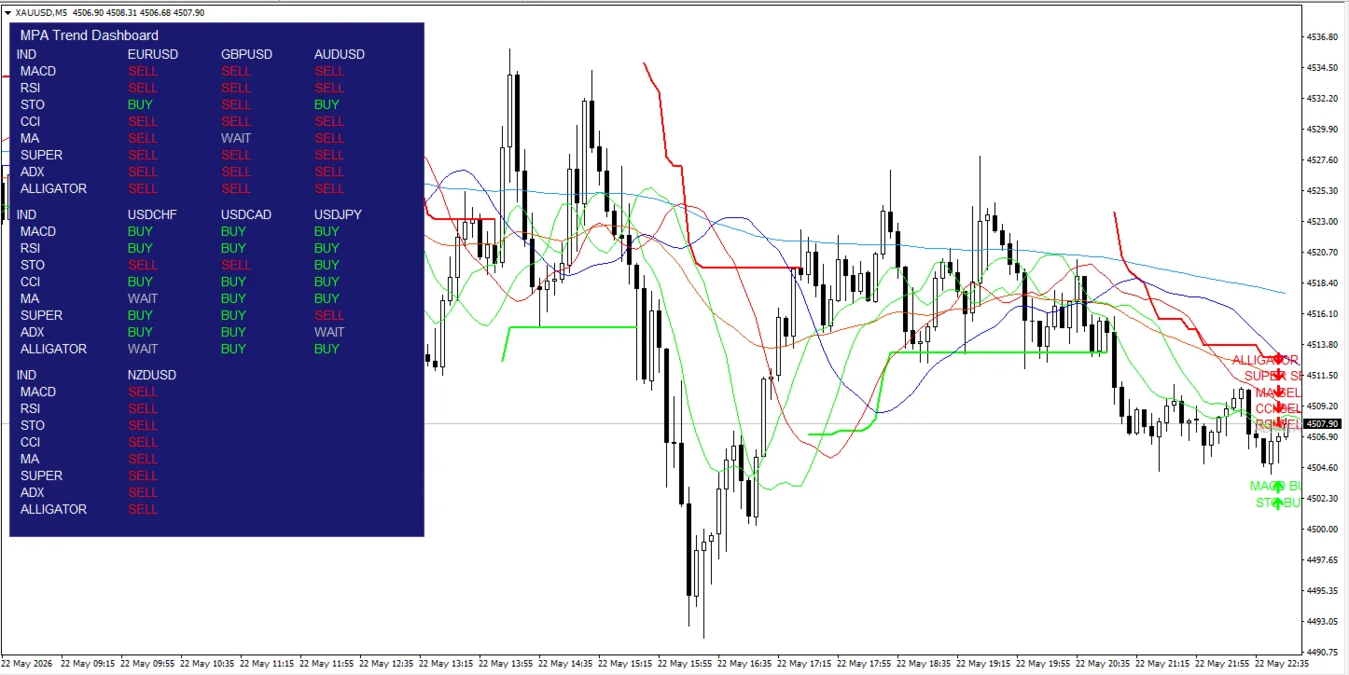Click the 22 May 20:35 time label

click(1105, 664)
